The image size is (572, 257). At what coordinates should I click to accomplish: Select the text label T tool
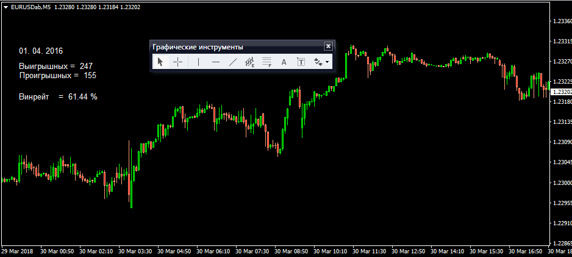pos(301,62)
